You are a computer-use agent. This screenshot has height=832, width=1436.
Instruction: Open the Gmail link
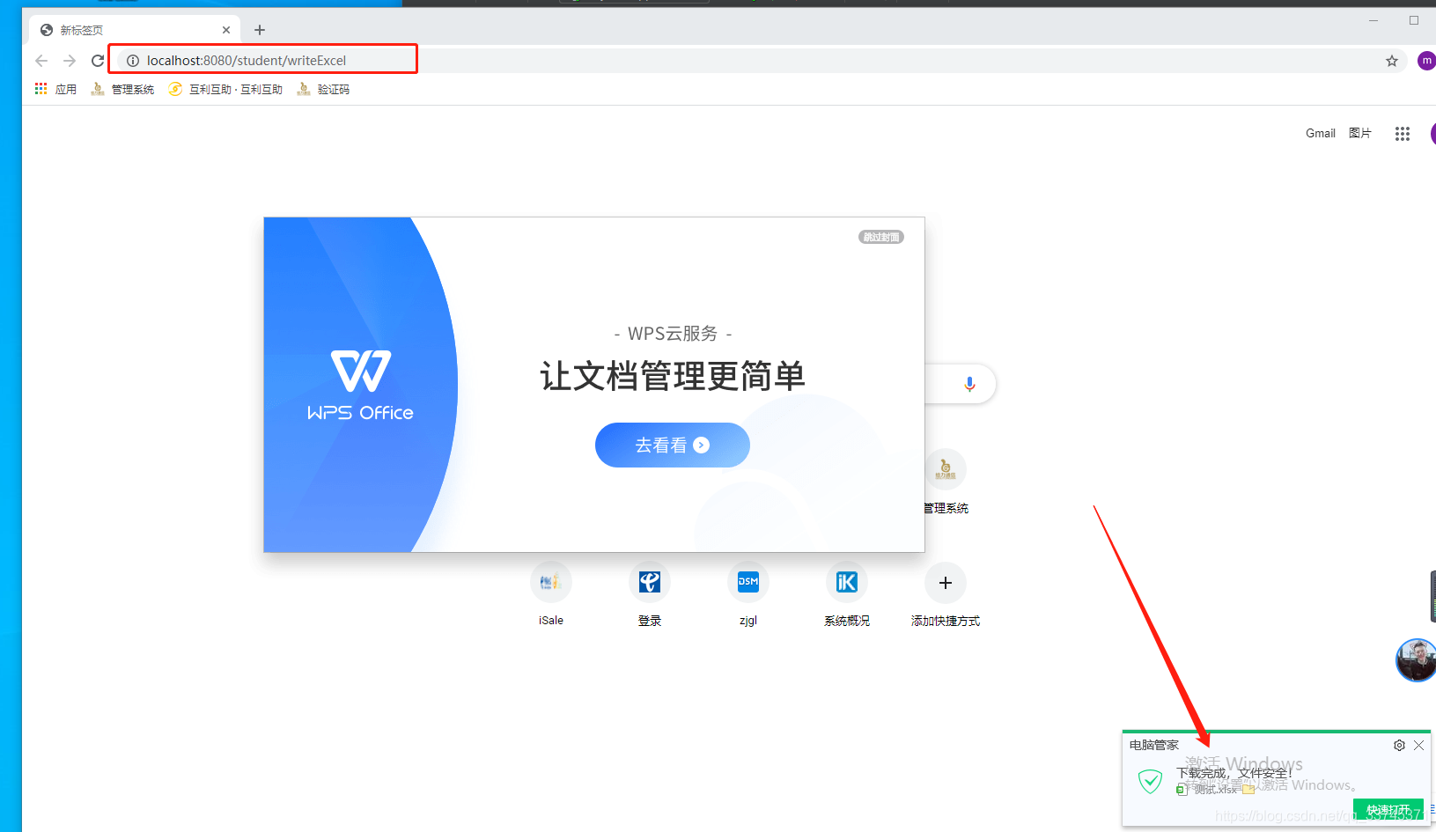coord(1321,133)
